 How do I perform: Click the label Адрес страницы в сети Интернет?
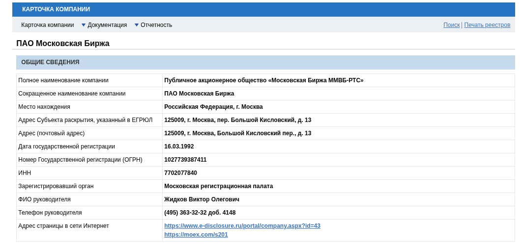[x=64, y=226]
